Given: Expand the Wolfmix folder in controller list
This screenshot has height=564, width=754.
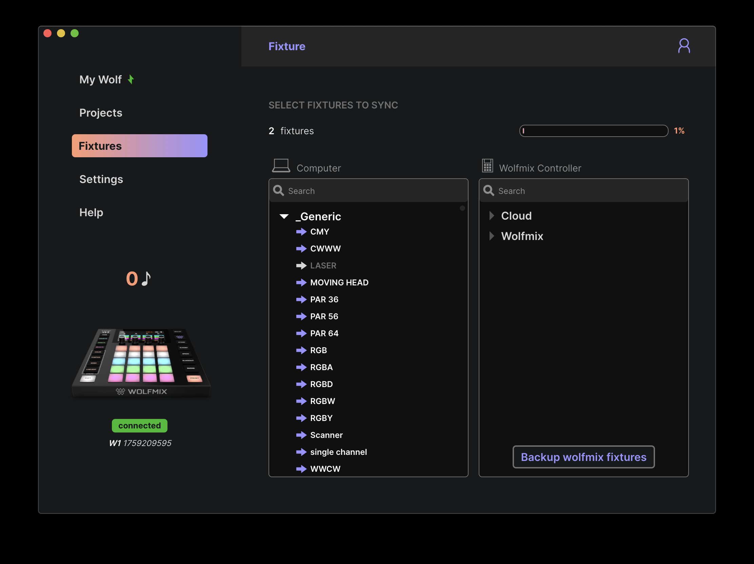Looking at the screenshot, I should coord(491,236).
